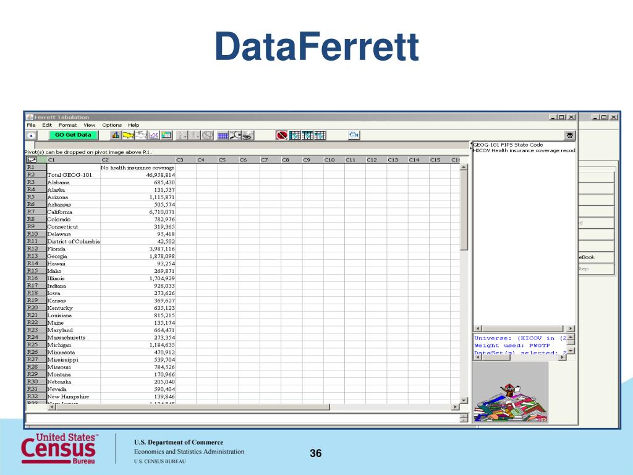Click the scroll-down arrow of the table's vertical scrollbar
Screen dimensions: 633x475
[464, 400]
